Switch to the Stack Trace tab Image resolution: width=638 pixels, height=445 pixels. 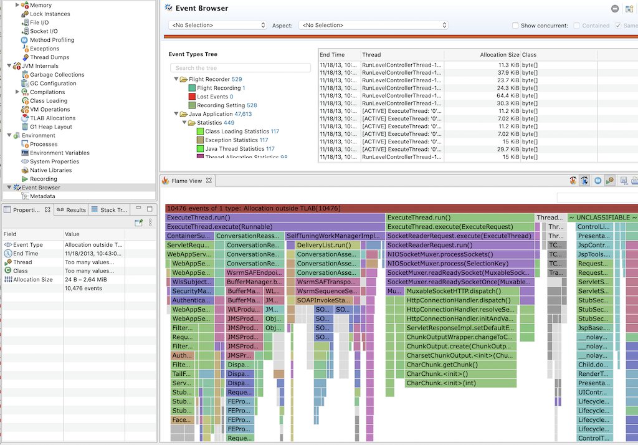click(x=109, y=209)
